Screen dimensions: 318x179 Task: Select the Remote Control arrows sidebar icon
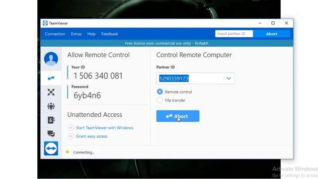click(51, 78)
